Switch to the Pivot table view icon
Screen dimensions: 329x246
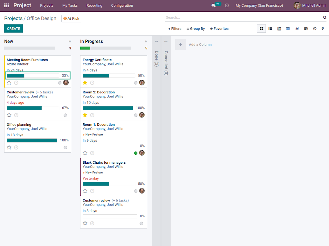pos(288,28)
